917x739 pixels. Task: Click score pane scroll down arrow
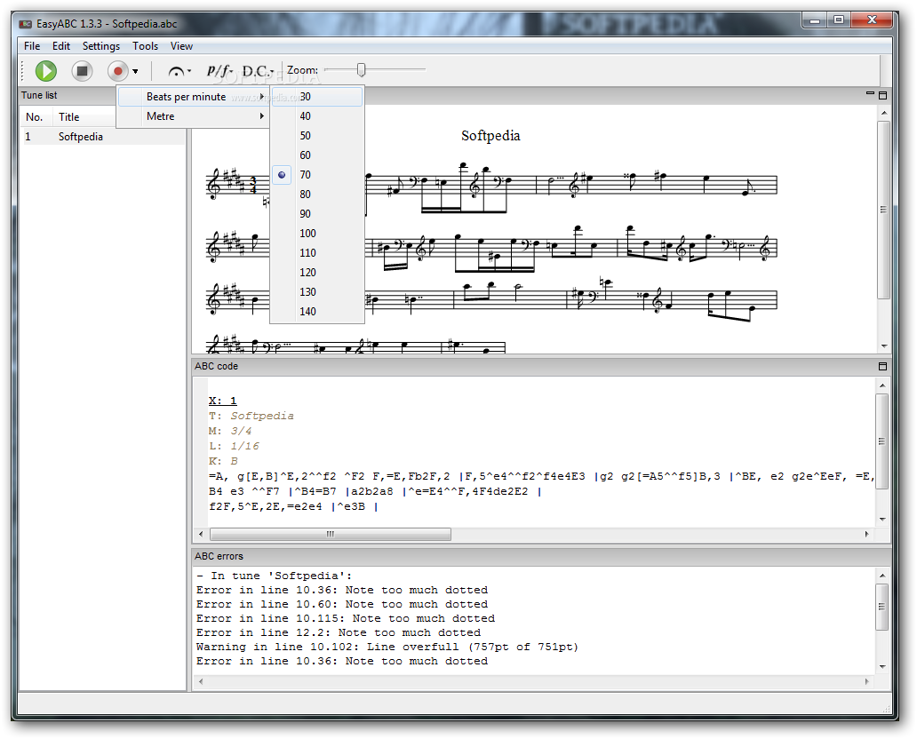(883, 346)
